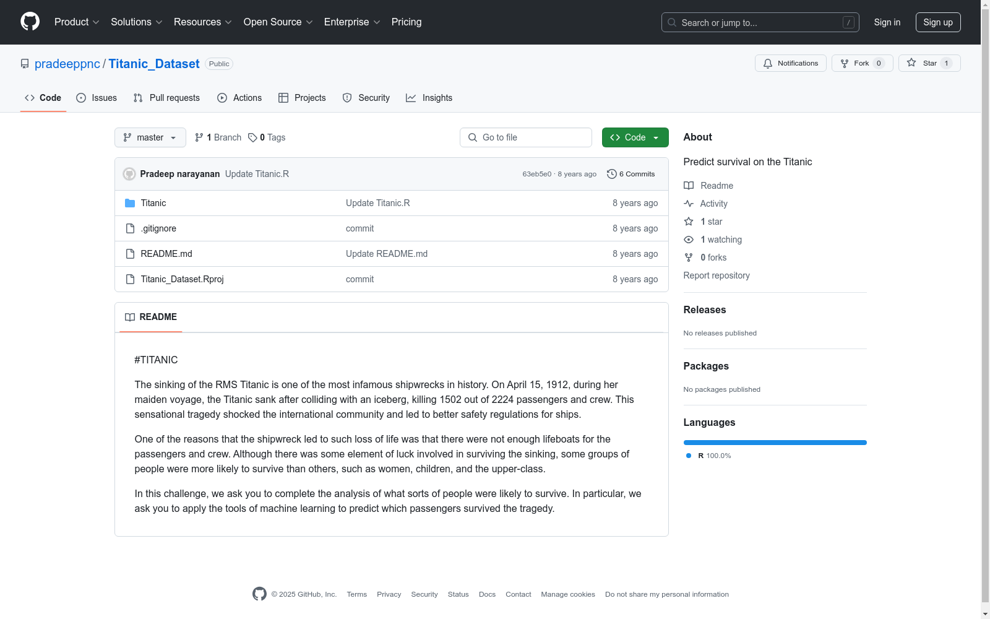
Task: Expand the Resources menu
Action: (203, 22)
